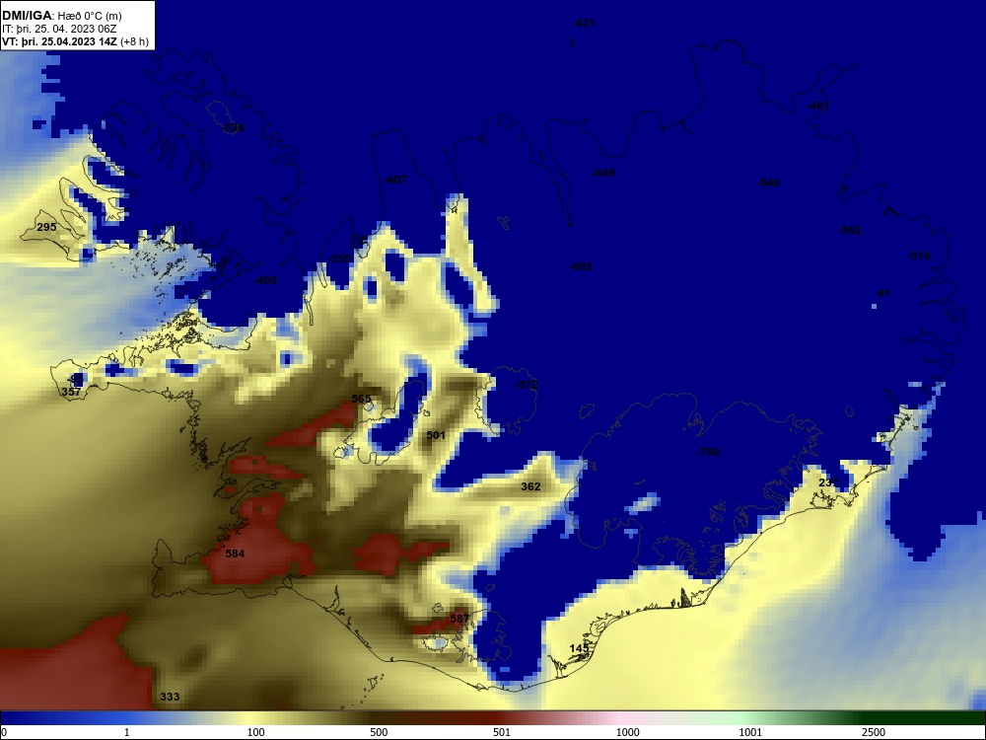This screenshot has width=986, height=740.
Task: Click the -546 value on the map
Action: tap(768, 183)
